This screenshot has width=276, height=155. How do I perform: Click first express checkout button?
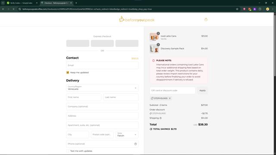coord(78,43)
